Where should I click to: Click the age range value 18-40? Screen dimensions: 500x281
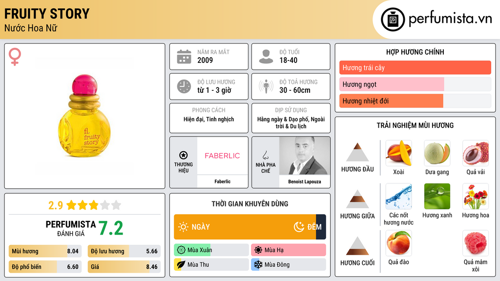coord(288,60)
